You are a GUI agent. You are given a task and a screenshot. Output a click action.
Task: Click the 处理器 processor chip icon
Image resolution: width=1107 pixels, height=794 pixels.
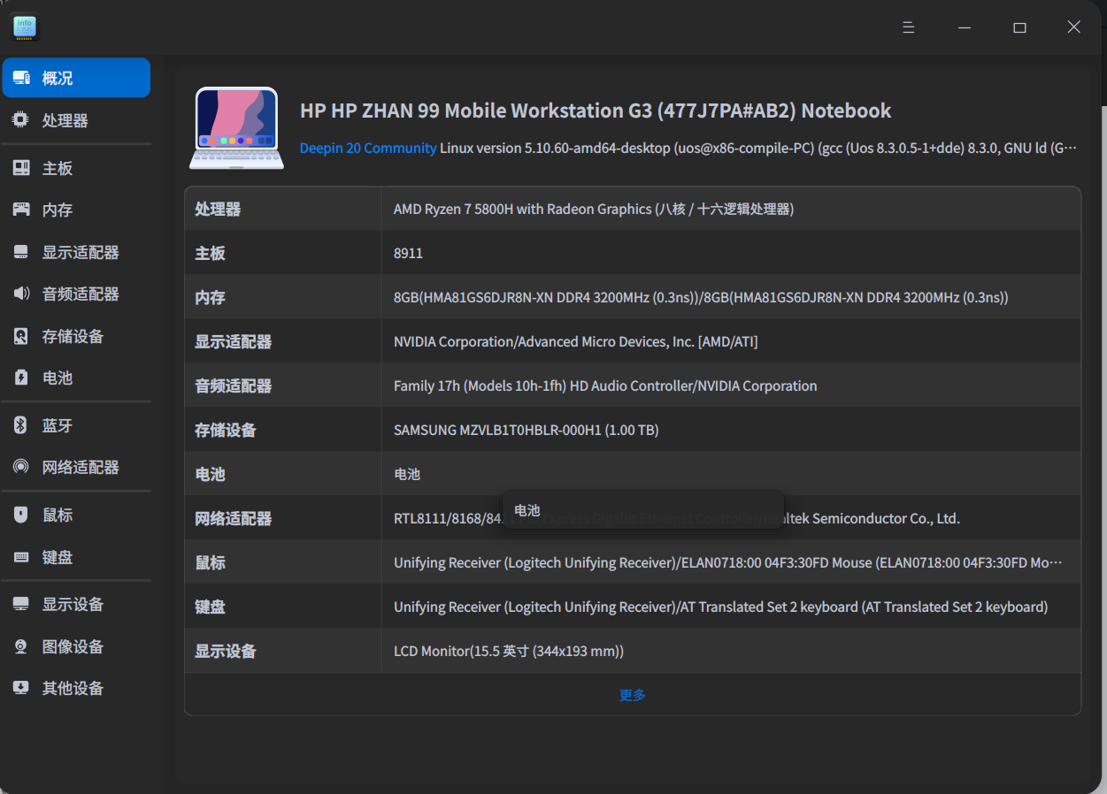[21, 119]
